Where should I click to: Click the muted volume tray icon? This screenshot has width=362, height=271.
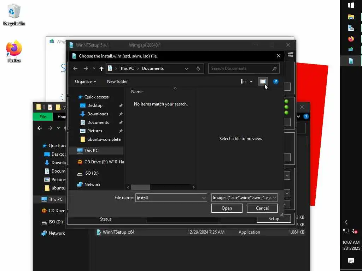coord(354,231)
